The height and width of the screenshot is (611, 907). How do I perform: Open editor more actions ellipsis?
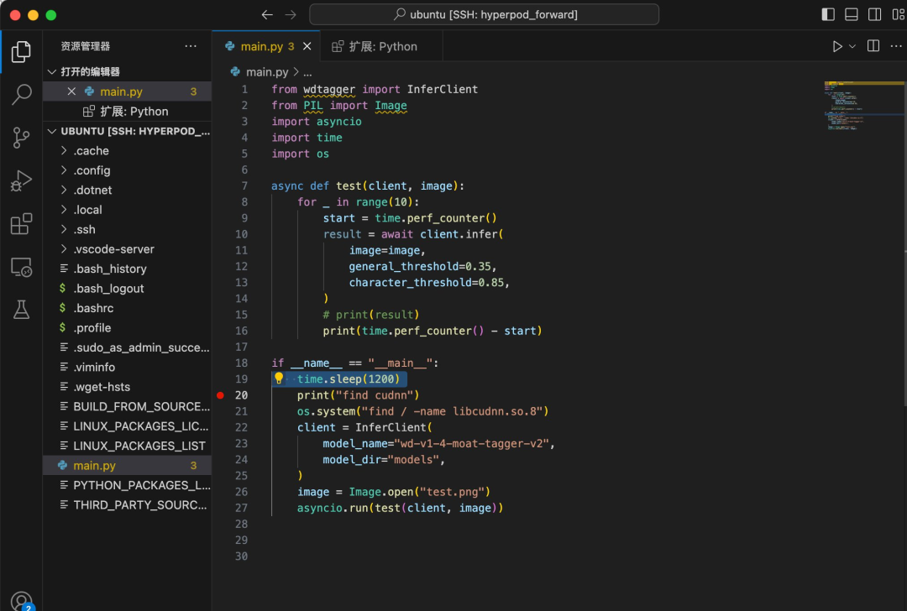tap(895, 46)
